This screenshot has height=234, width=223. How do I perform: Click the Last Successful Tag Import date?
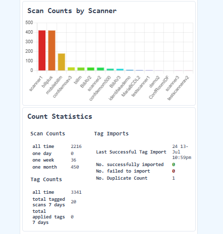(182, 152)
